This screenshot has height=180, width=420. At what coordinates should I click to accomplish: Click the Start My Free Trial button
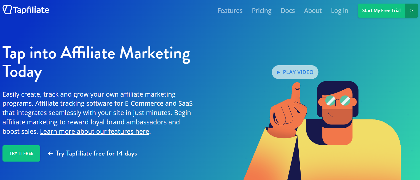coord(381,10)
